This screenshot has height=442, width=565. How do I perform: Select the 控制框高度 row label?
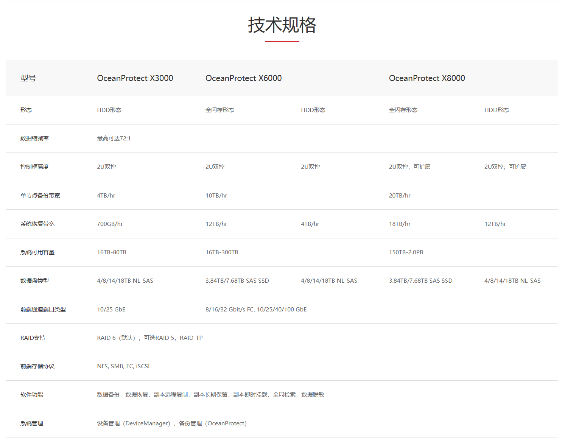[x=34, y=167]
